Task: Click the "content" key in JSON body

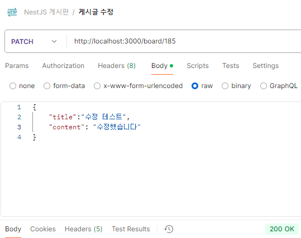Action: click(66, 127)
